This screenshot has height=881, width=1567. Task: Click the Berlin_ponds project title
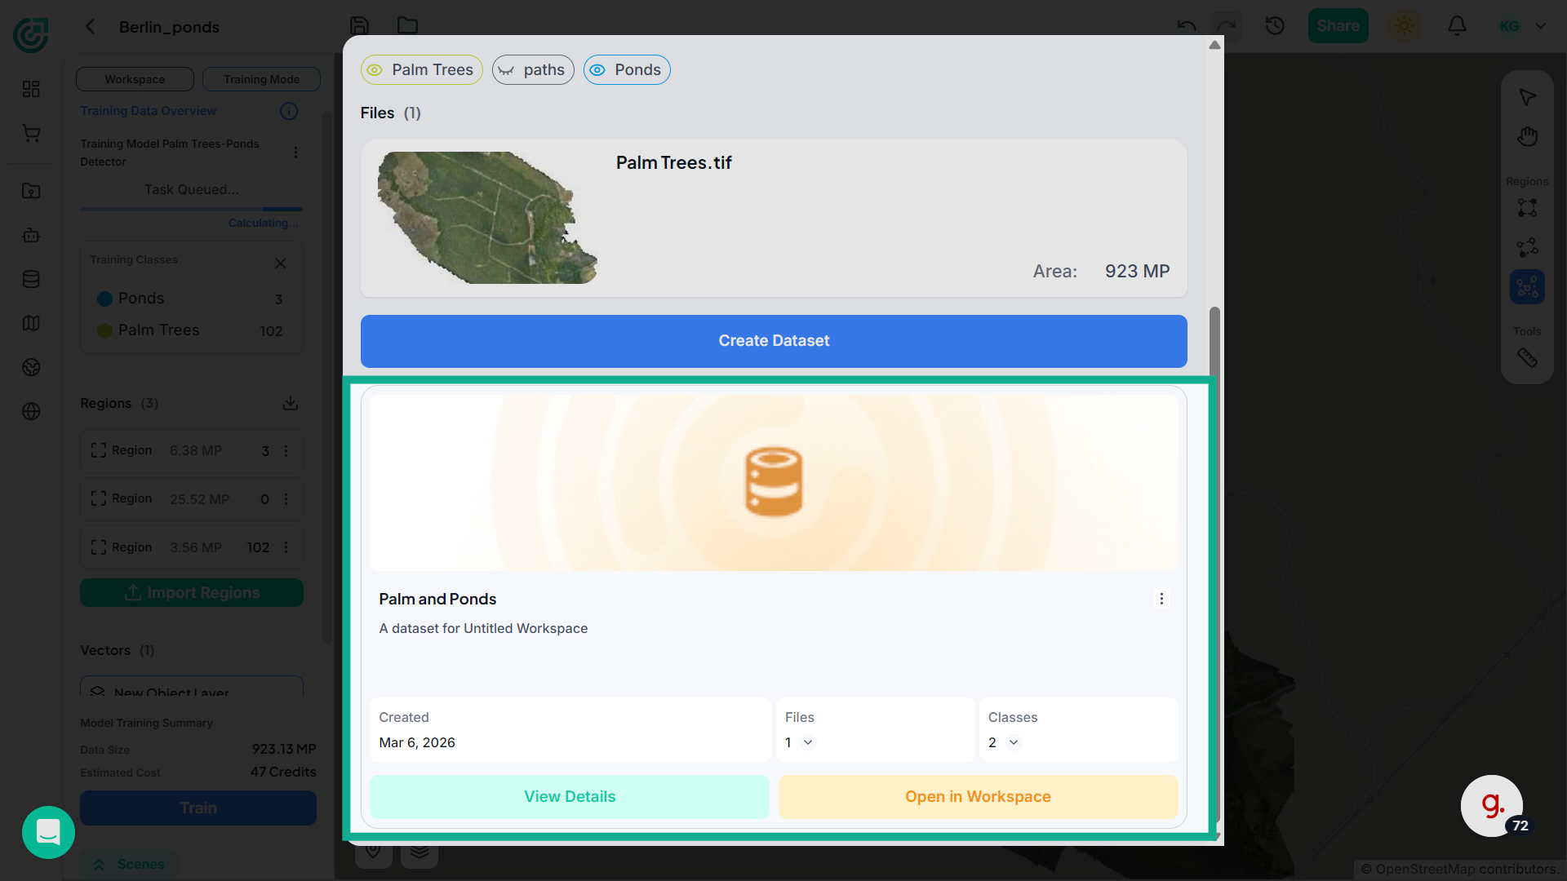[x=169, y=27]
